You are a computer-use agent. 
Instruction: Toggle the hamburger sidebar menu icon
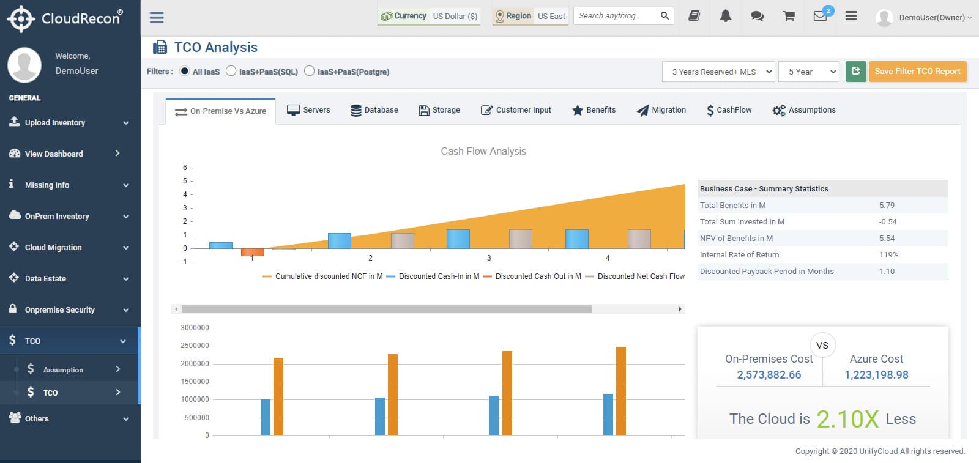pos(157,17)
